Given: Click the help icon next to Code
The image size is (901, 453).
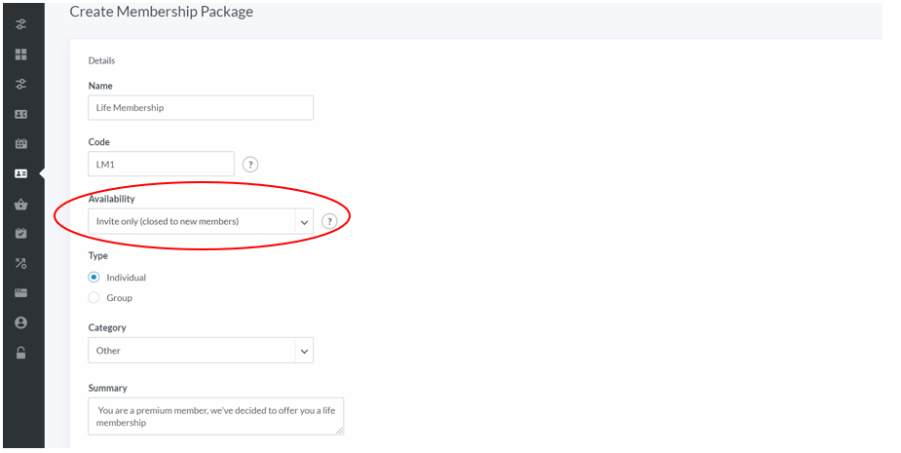Looking at the screenshot, I should [250, 165].
